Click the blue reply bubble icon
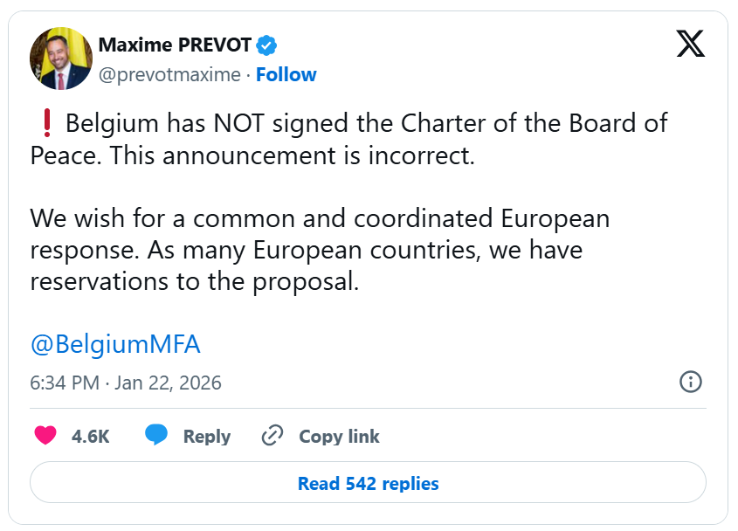The height and width of the screenshot is (531, 738). pyautogui.click(x=156, y=436)
